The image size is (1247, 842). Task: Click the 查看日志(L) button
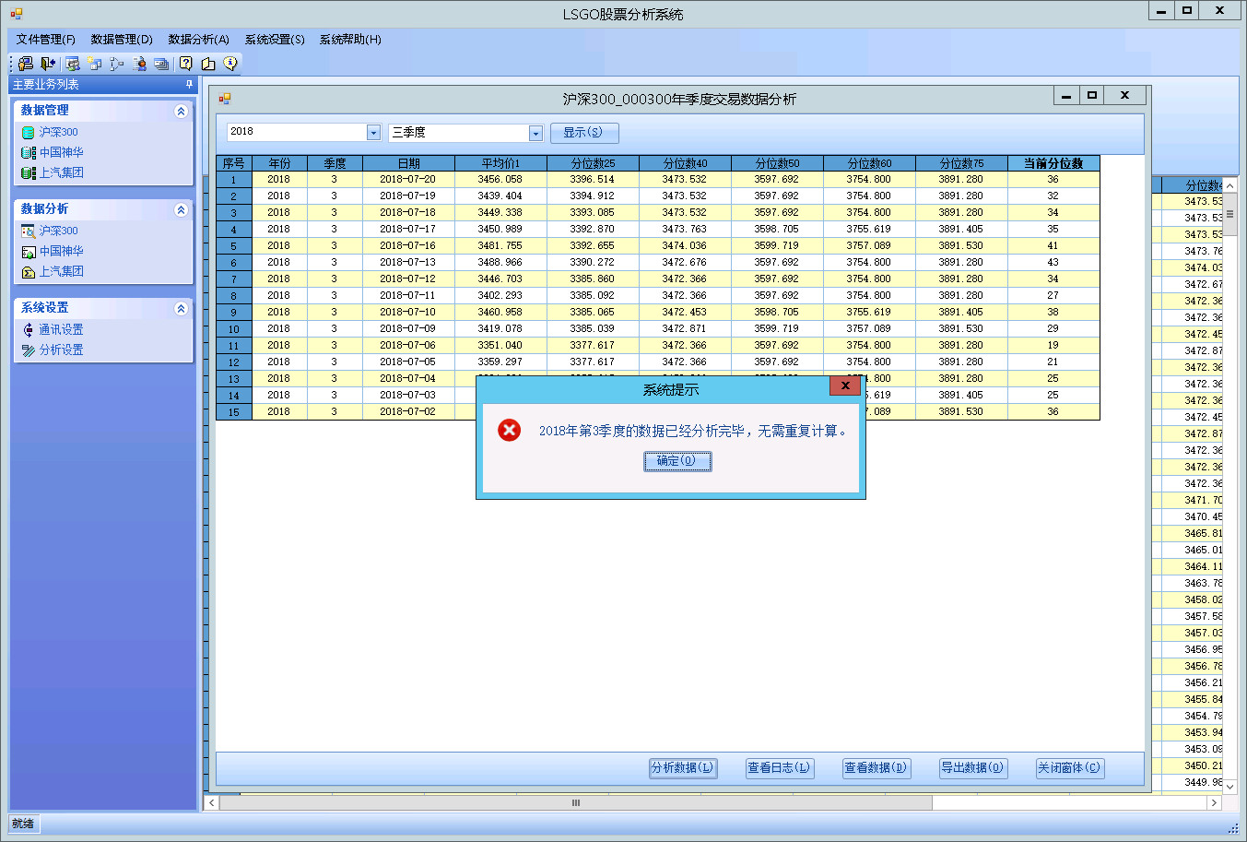click(x=779, y=767)
